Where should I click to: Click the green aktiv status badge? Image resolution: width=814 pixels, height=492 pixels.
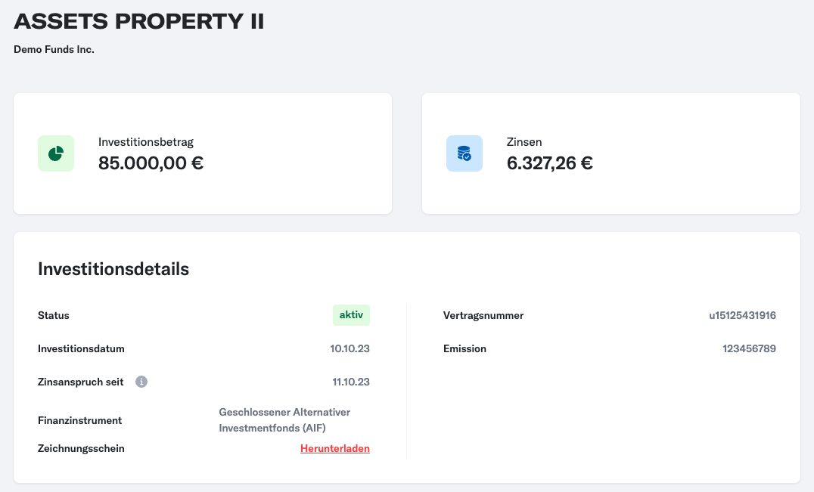(x=352, y=315)
